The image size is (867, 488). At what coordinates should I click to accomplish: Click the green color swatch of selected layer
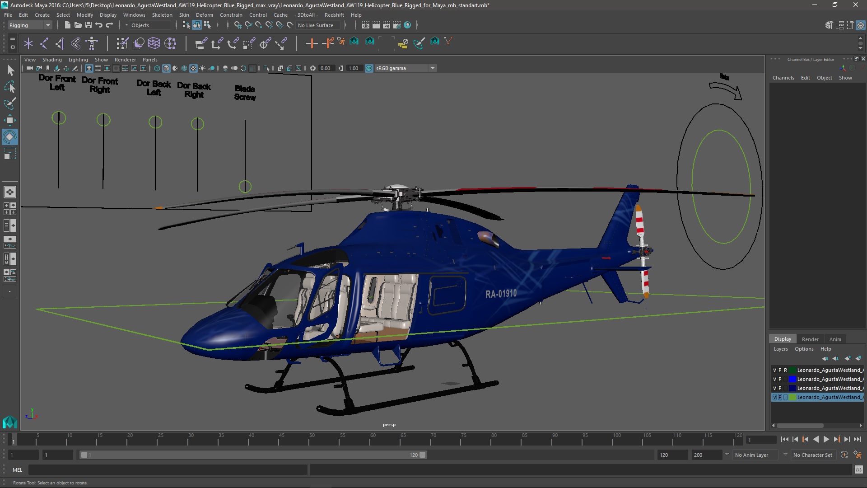coord(792,397)
